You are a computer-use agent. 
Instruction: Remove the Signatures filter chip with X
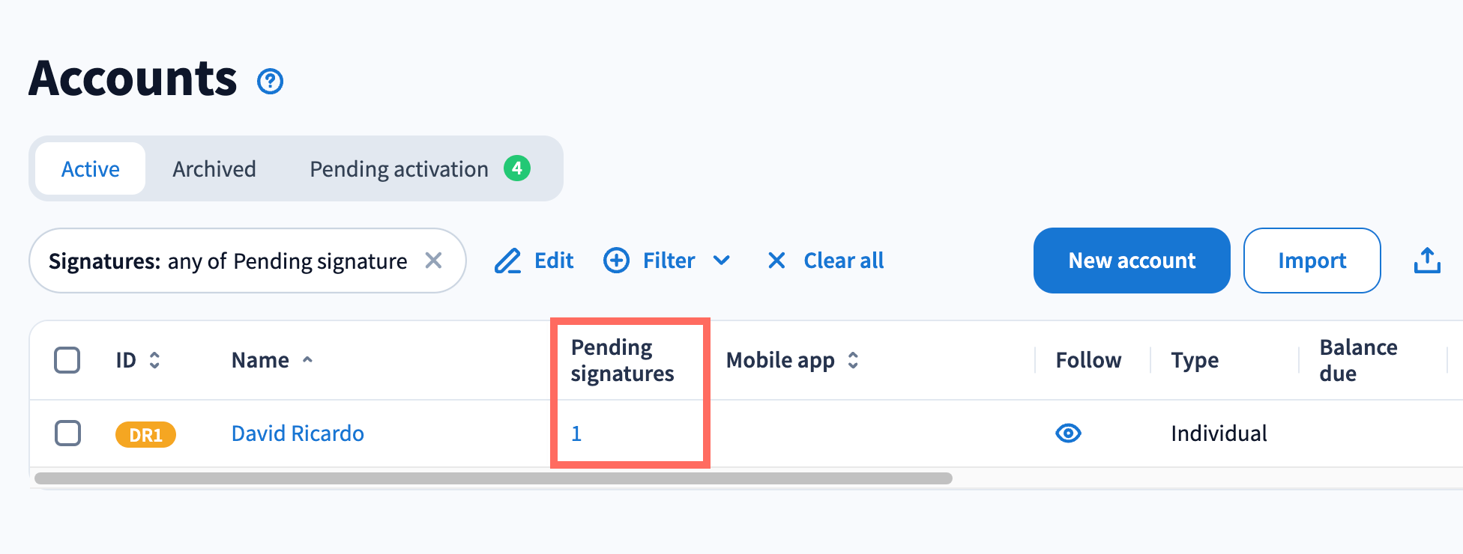433,261
